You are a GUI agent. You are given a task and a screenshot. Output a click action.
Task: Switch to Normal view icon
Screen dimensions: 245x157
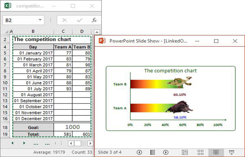click(185, 152)
